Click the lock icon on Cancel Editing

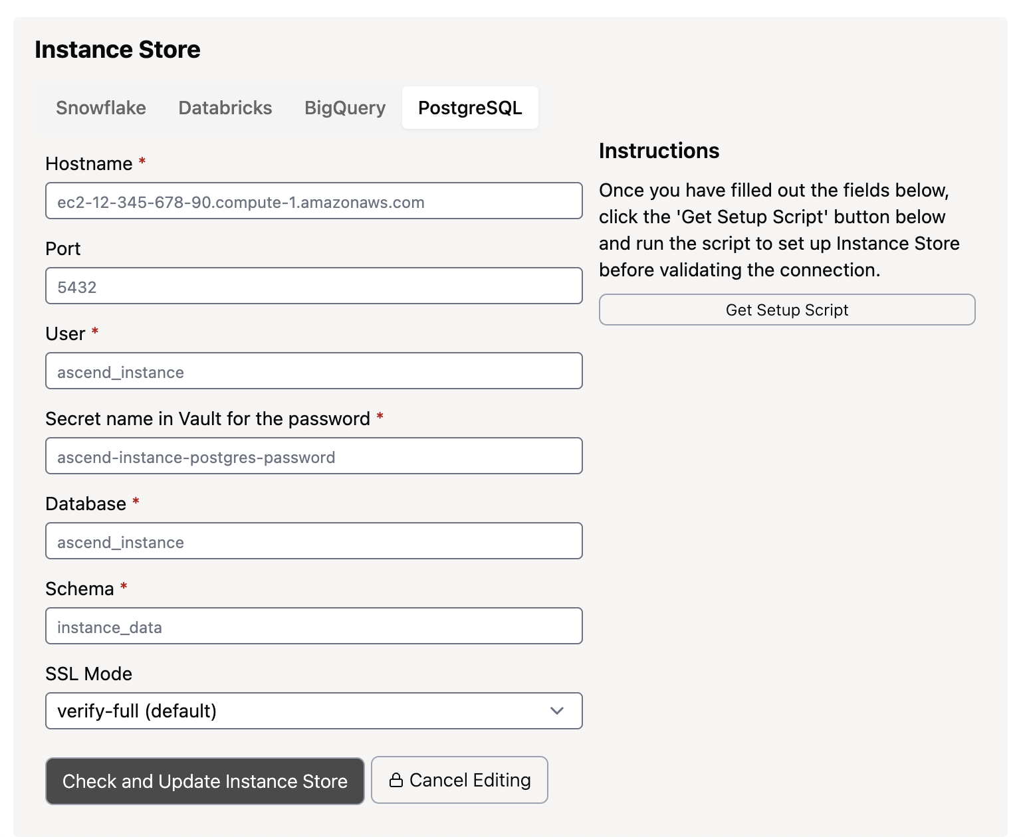click(396, 780)
